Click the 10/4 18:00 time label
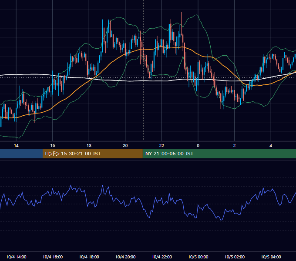The height and width of the screenshot is (261, 296). (x=89, y=257)
